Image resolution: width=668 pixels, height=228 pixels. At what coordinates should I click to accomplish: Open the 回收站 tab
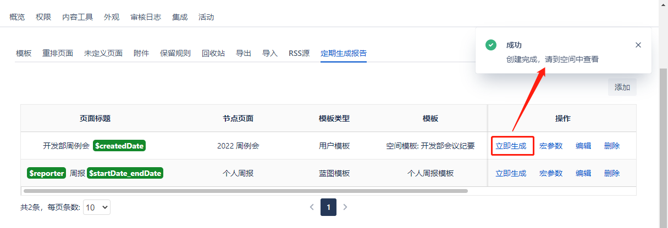tap(213, 53)
